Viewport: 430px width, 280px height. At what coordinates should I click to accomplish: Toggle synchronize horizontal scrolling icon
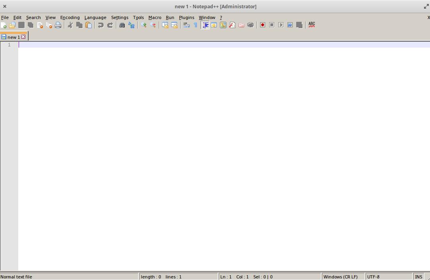point(174,25)
